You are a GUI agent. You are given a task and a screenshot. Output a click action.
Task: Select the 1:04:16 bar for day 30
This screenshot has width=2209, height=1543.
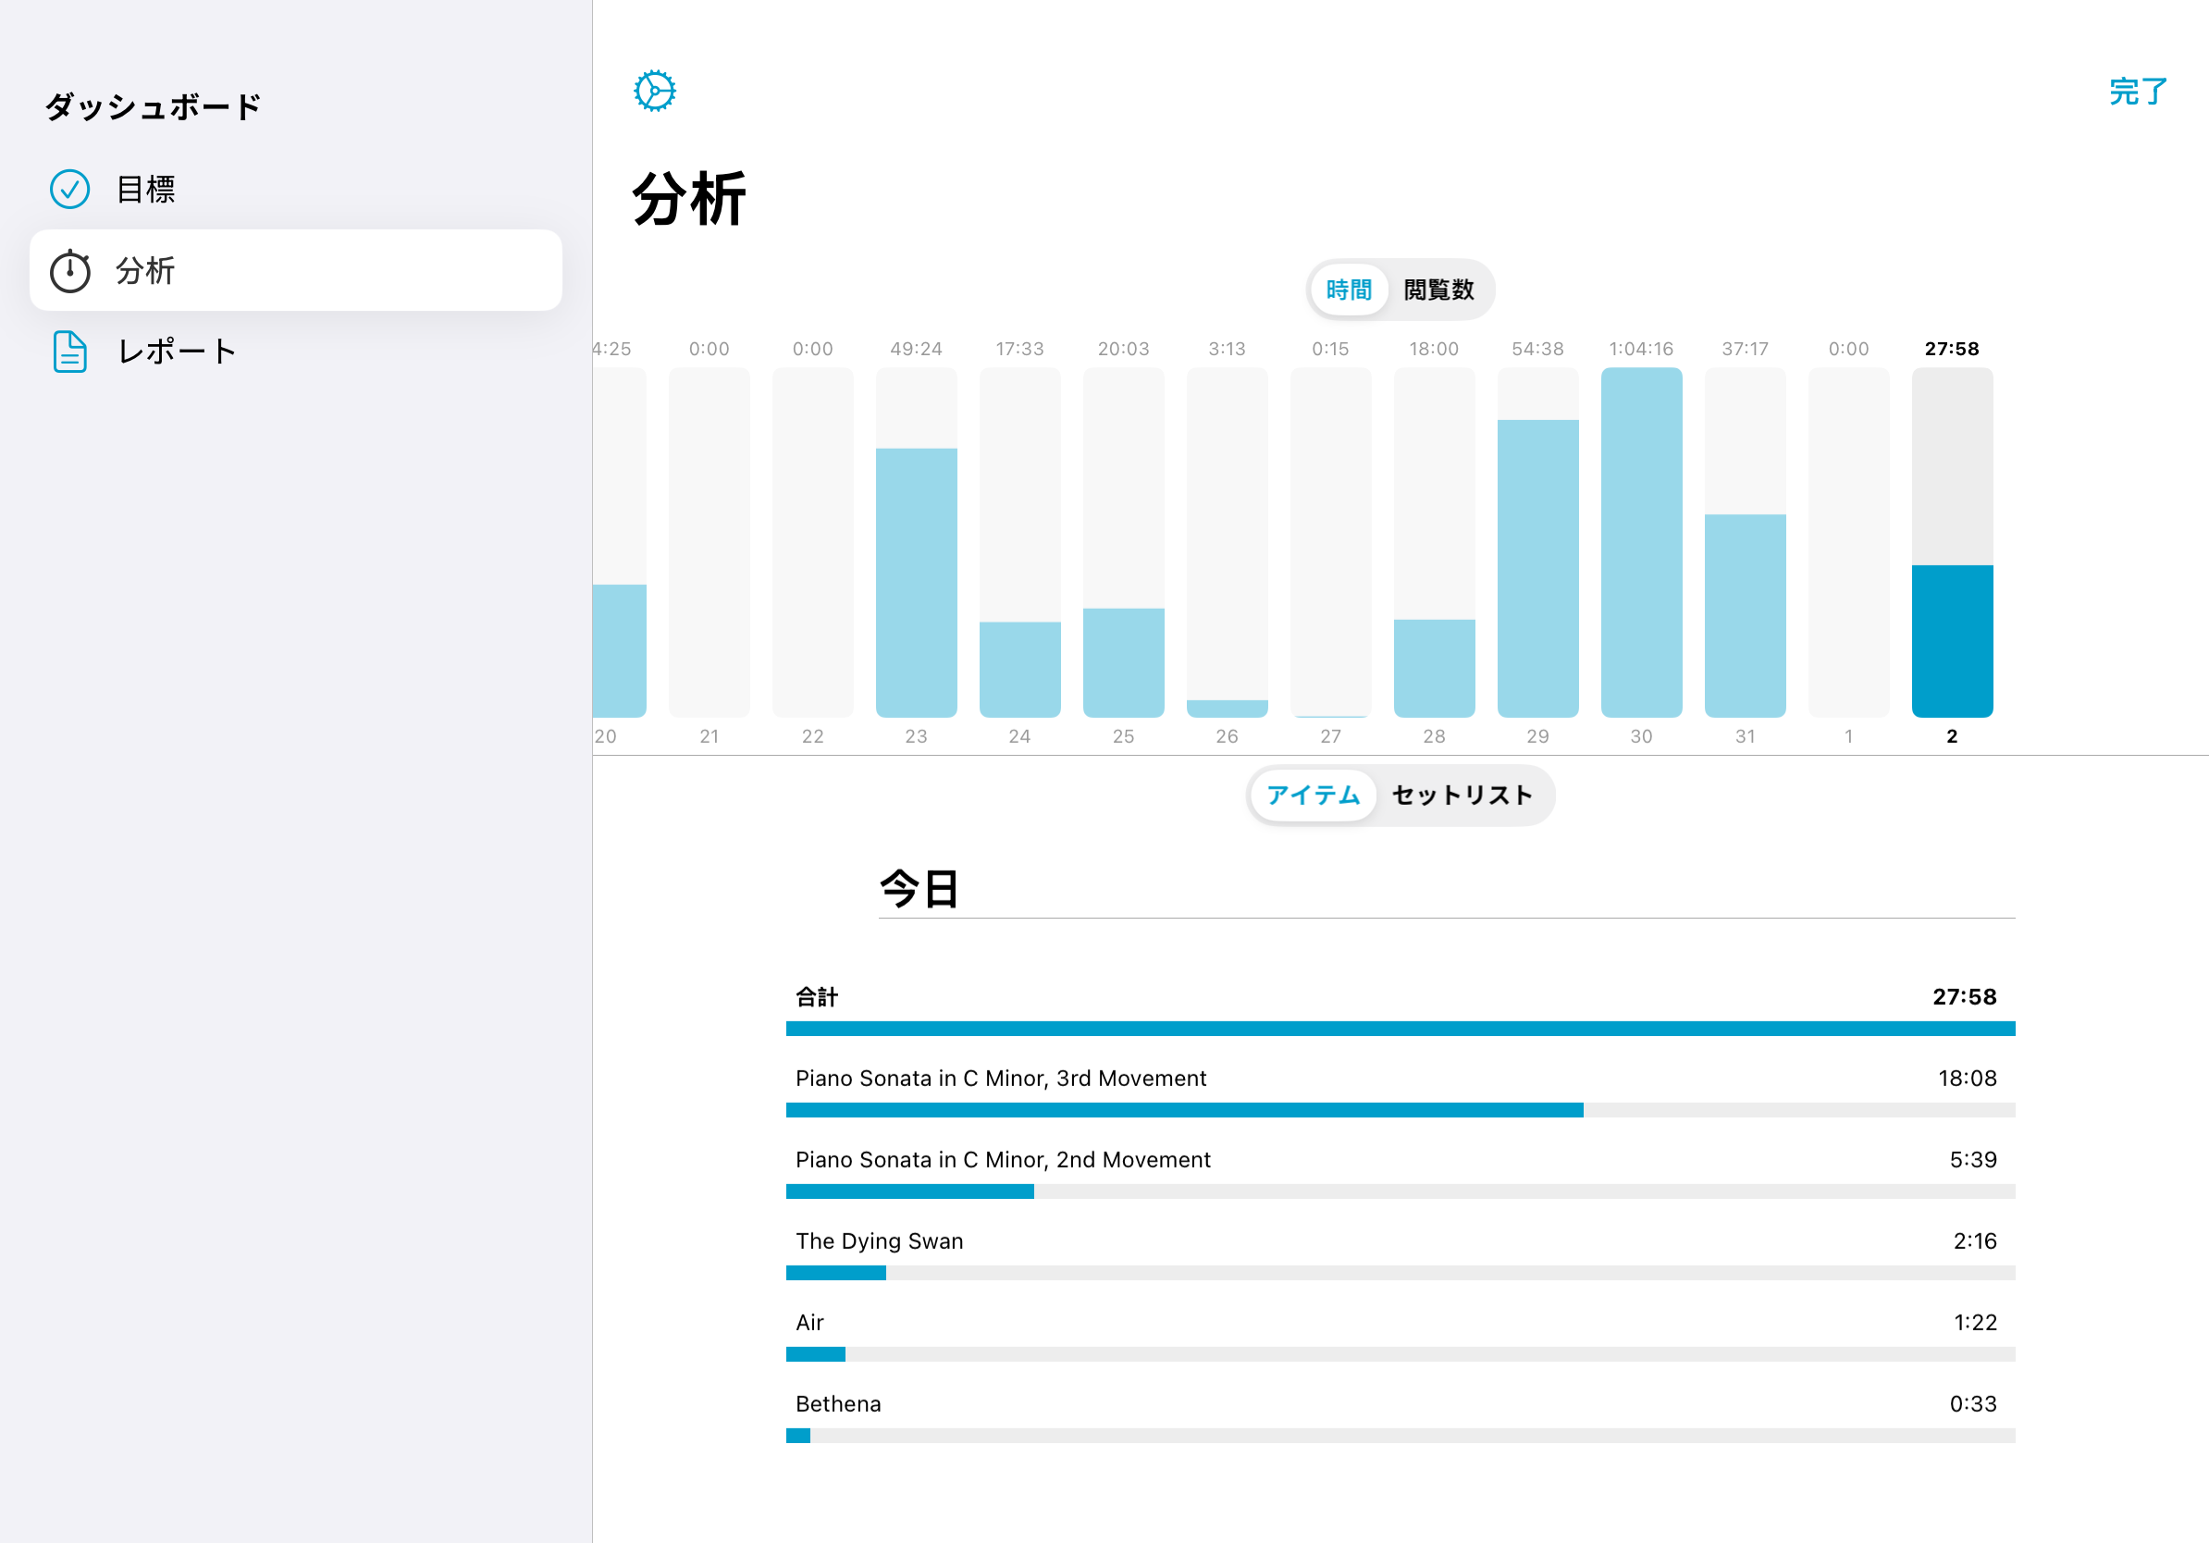coord(1641,543)
